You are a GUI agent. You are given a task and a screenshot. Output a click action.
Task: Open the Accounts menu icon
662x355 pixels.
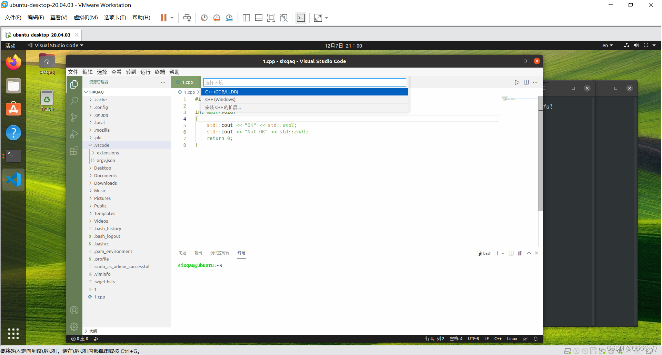coord(74,310)
